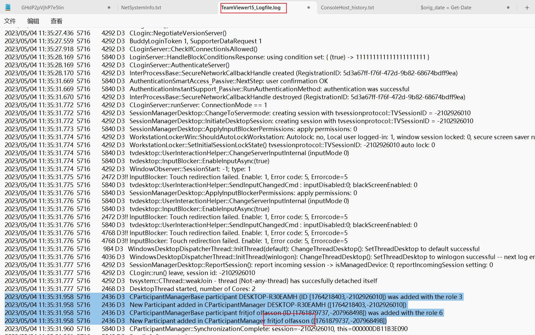
Task: Open the 文件 menu
Action: [10, 21]
